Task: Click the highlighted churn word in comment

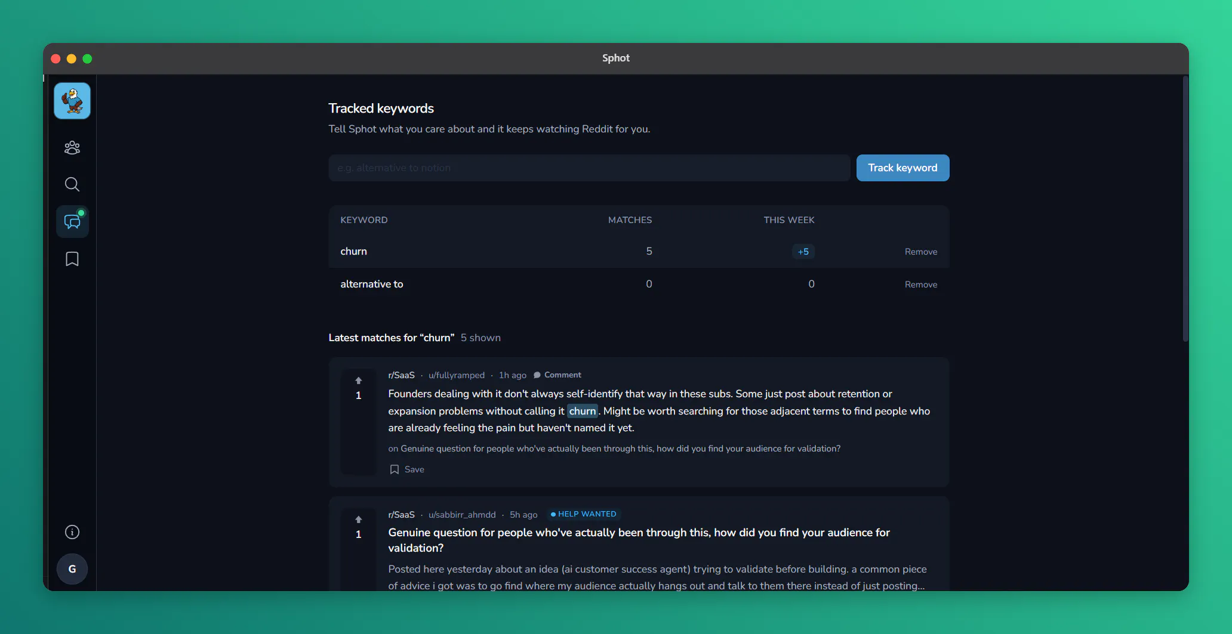Action: (583, 411)
